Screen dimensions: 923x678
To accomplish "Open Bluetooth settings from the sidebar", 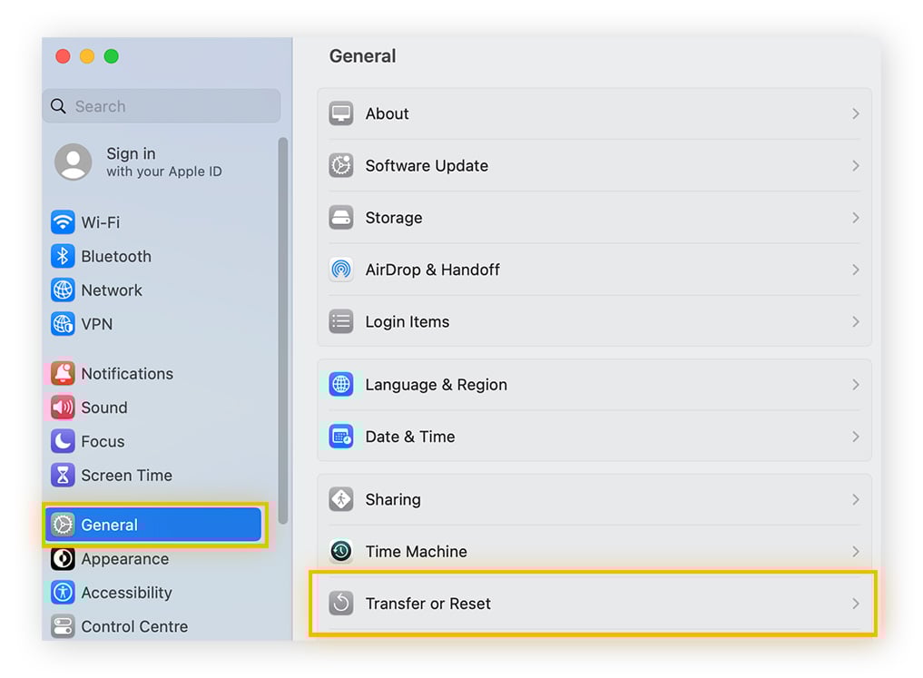I will [x=62, y=256].
